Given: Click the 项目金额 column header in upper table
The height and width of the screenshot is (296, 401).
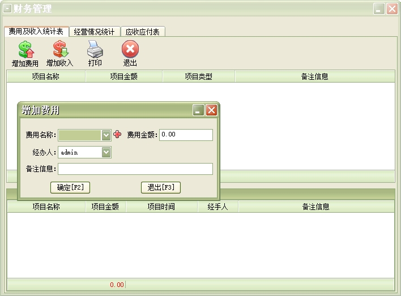Looking at the screenshot, I should tap(123, 76).
